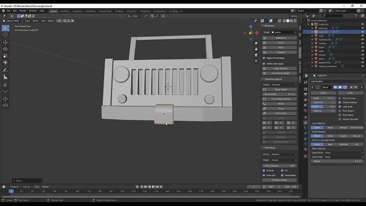
Task: Open the Add Modifier dropdown
Action: click(x=337, y=81)
